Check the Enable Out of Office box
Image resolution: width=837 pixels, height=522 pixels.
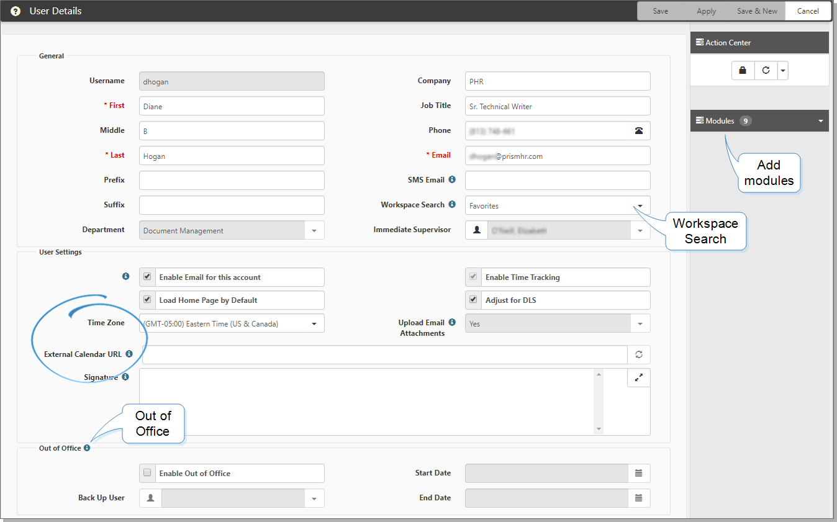tap(147, 473)
